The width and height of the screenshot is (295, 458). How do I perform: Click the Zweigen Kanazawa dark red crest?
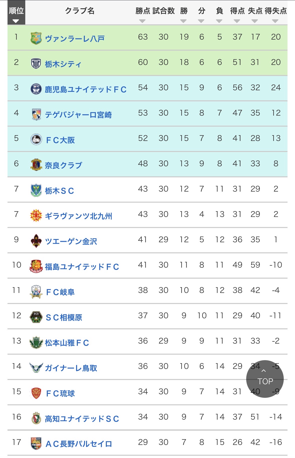tap(36, 241)
